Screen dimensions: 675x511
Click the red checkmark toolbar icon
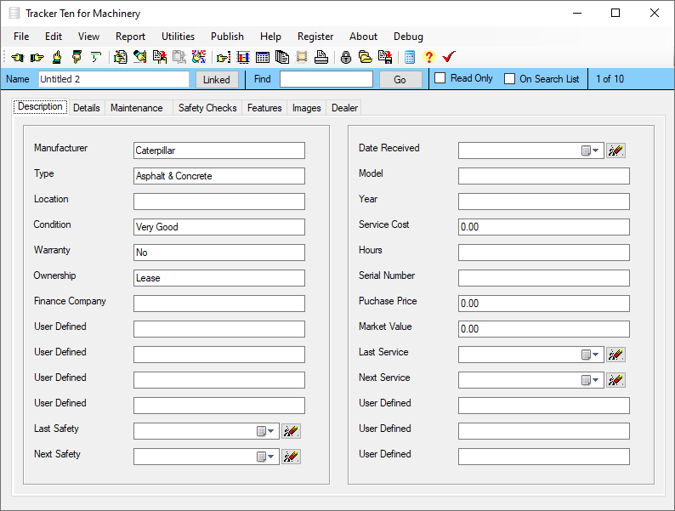[449, 58]
